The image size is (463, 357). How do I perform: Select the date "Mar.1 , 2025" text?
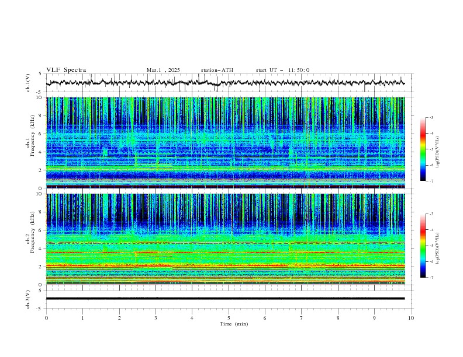tap(163, 70)
